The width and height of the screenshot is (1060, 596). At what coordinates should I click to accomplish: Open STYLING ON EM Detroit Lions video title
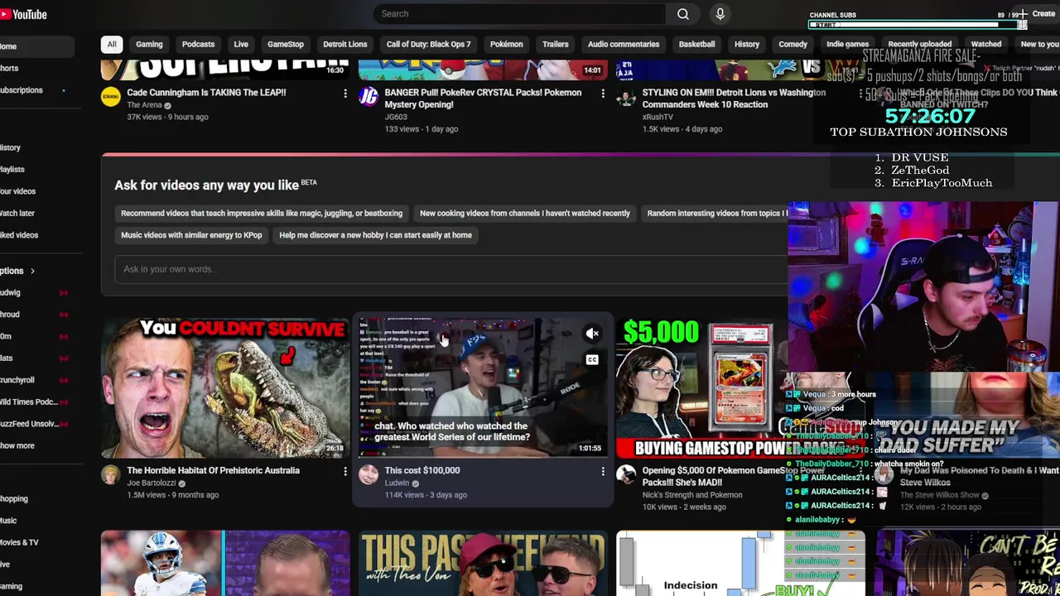734,99
